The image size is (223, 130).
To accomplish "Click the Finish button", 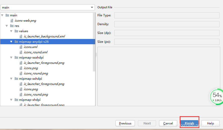I will coord(189,123).
